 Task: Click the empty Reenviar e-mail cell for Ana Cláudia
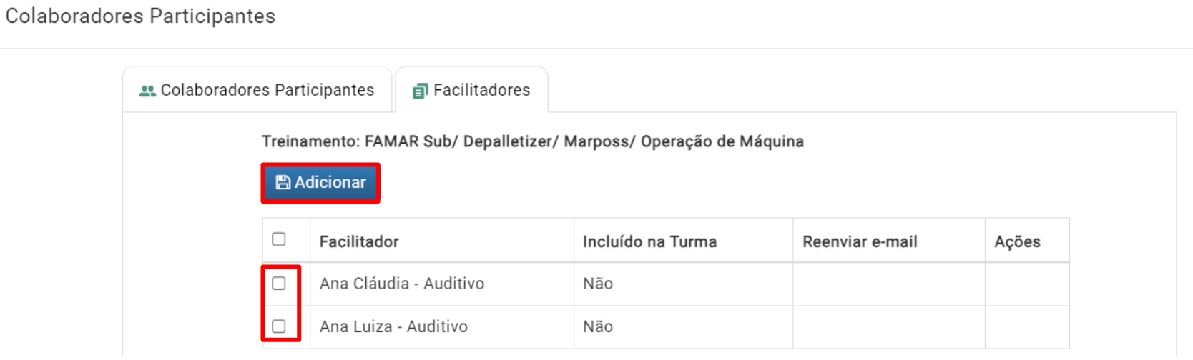tap(889, 284)
